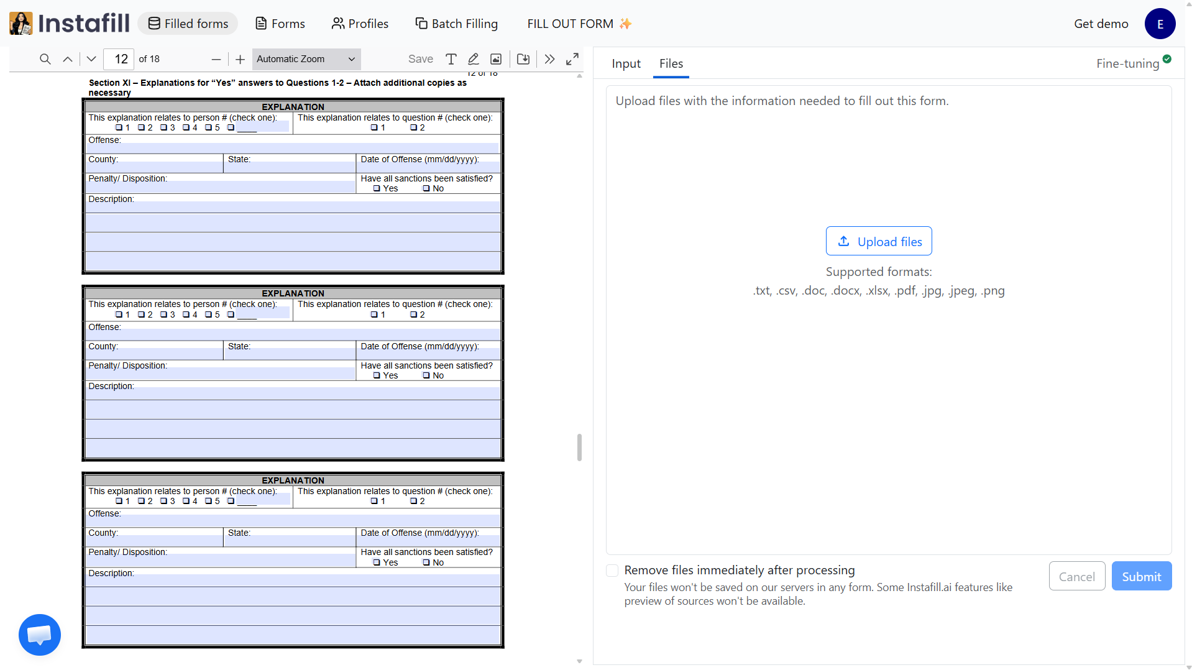Open the Batch Filling section
Screen dimensions: 1192x670
pyautogui.click(x=457, y=23)
